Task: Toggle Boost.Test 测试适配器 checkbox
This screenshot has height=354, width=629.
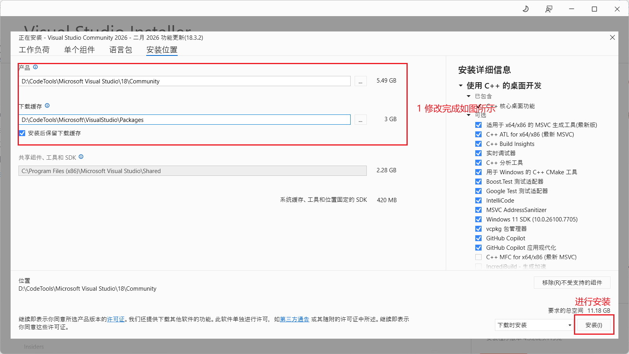Action: 478,182
